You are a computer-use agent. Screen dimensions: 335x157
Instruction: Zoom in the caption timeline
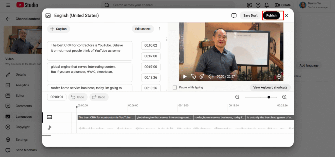tap(284, 97)
